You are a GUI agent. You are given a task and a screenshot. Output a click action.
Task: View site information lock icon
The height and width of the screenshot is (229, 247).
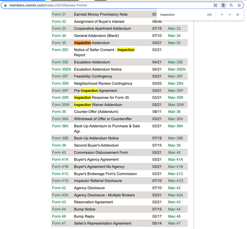(x=5, y=5)
